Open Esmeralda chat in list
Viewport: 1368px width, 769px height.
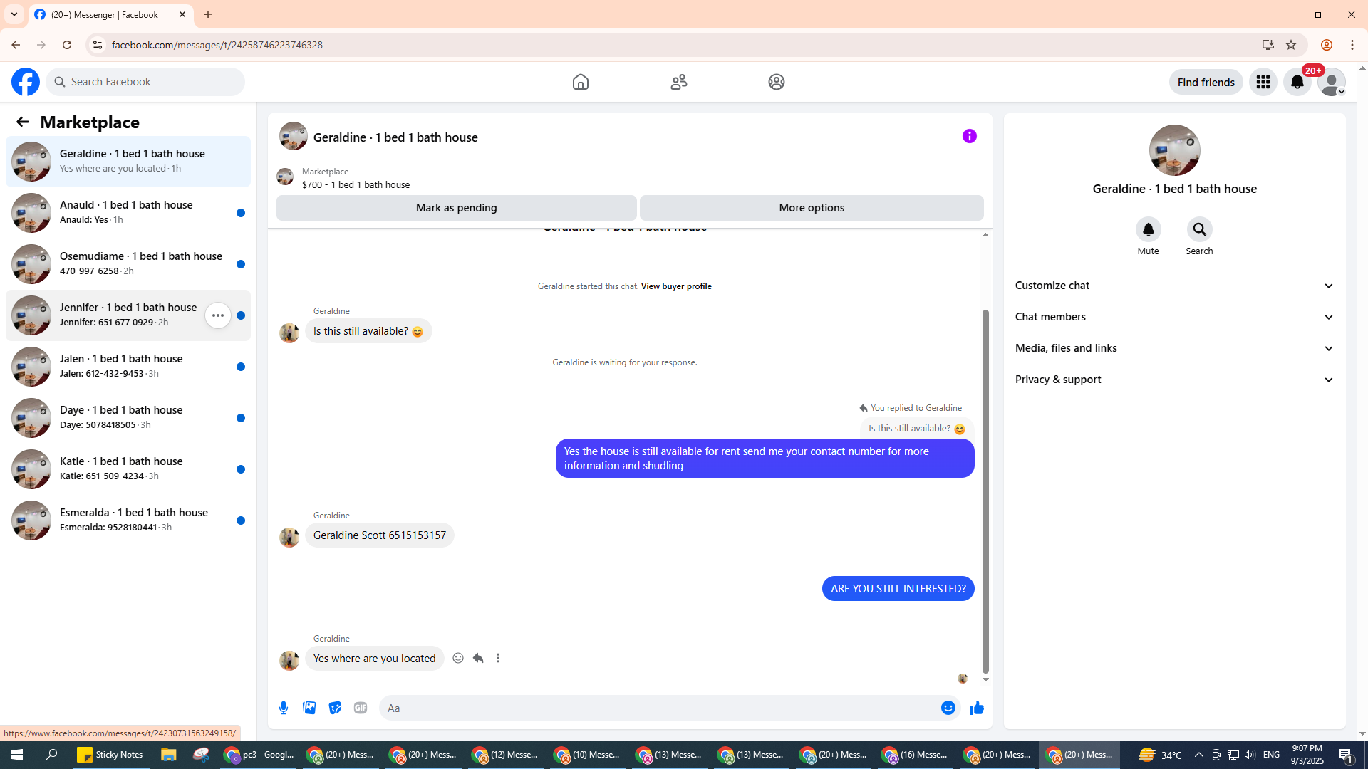click(x=128, y=520)
